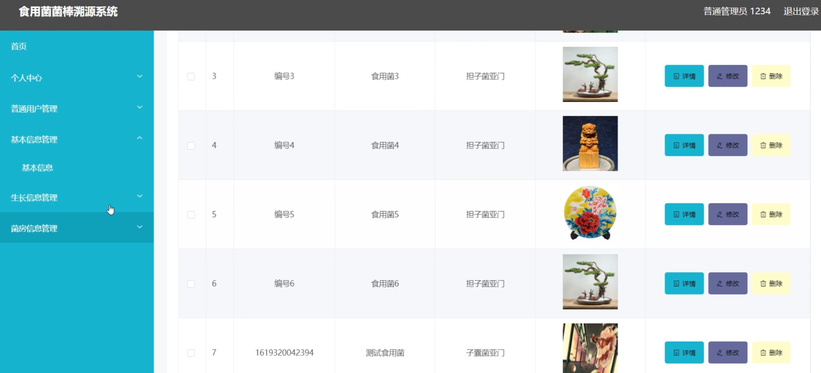Open details for row 编号4
The image size is (821, 373).
pos(684,145)
